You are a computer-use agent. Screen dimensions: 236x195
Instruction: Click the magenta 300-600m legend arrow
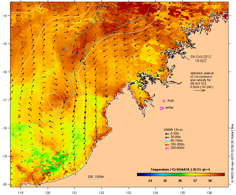pos(167,148)
